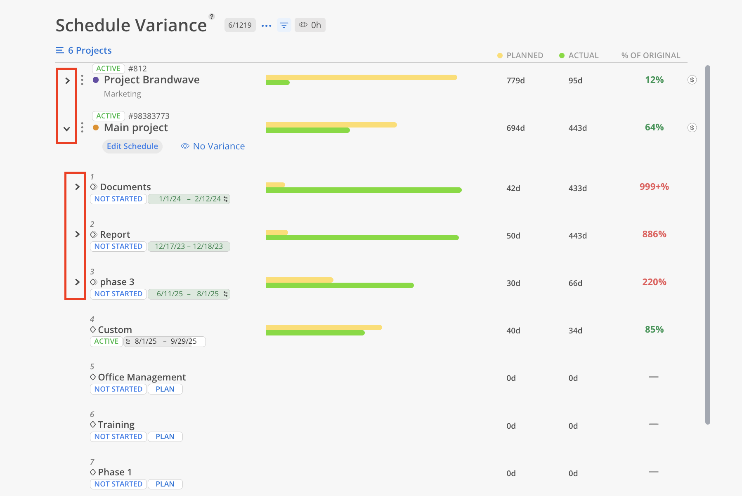742x496 pixels.
Task: Click the help question mark icon
Action: click(212, 17)
